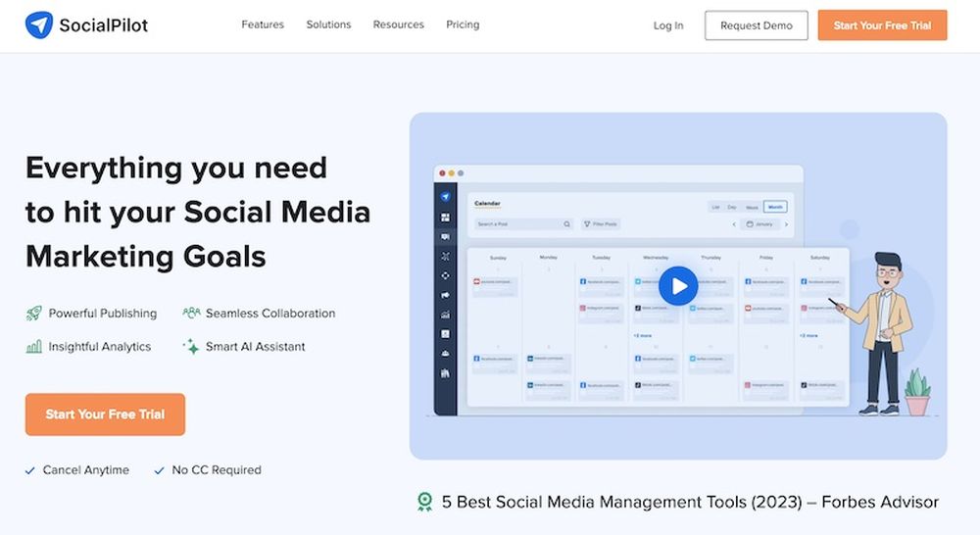The width and height of the screenshot is (980, 535).
Task: Click the dashboard grid icon in demo sidebar
Action: click(x=445, y=217)
